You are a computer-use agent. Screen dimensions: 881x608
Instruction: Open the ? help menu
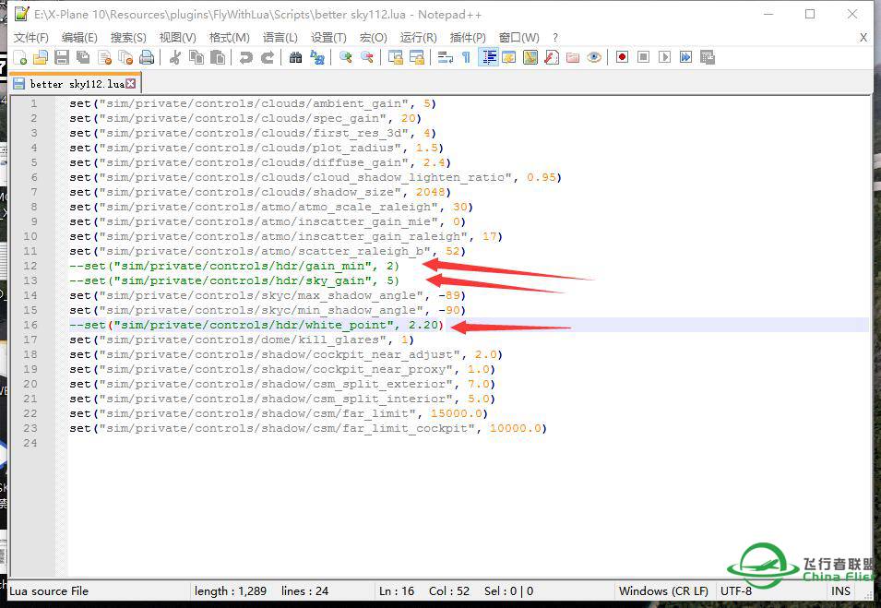(x=555, y=38)
